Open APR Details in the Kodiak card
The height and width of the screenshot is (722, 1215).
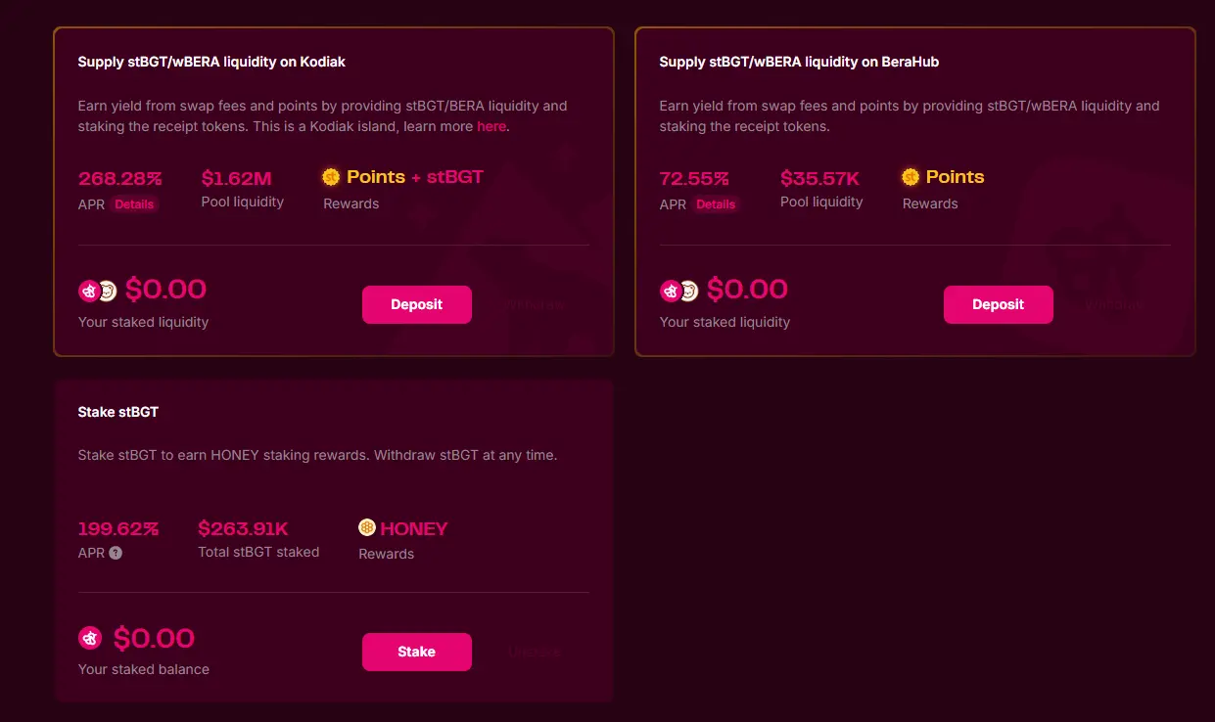[x=134, y=204]
